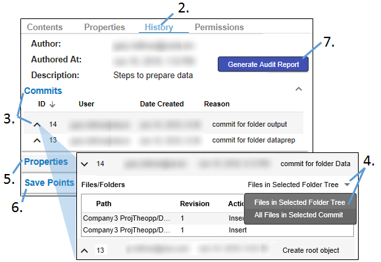
Task: Open the Files in Selected Folder Tree dropdown arrow
Action: [x=347, y=185]
